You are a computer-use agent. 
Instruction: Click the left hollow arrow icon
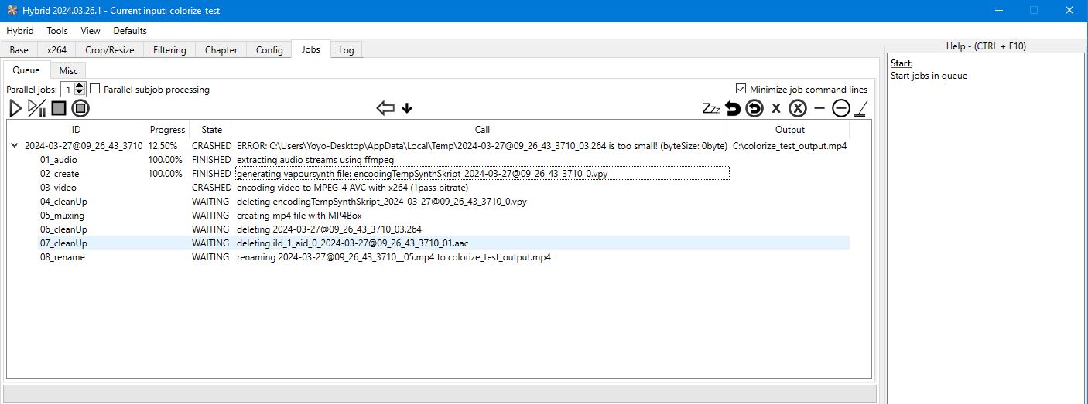coord(385,108)
